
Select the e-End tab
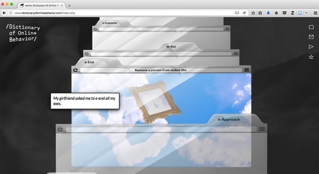[x=89, y=62]
